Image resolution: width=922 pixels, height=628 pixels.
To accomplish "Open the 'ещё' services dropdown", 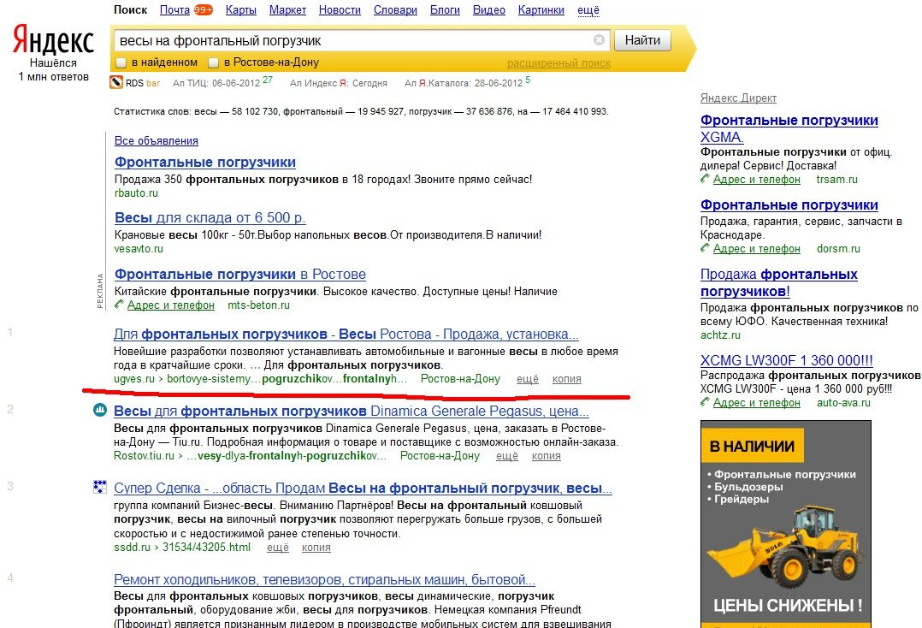I will click(x=588, y=10).
